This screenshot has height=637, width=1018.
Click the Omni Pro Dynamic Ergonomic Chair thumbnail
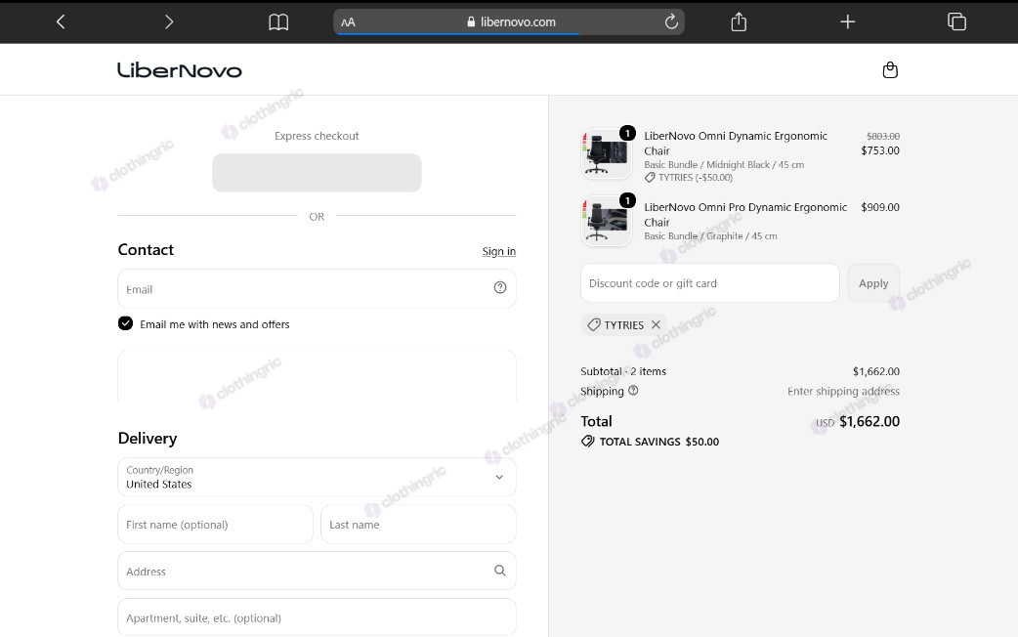[x=607, y=222]
